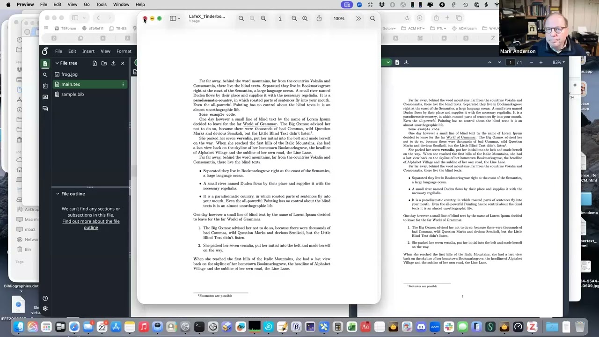
Task: Expand Preview toolbar overflow chevrons
Action: [x=358, y=18]
